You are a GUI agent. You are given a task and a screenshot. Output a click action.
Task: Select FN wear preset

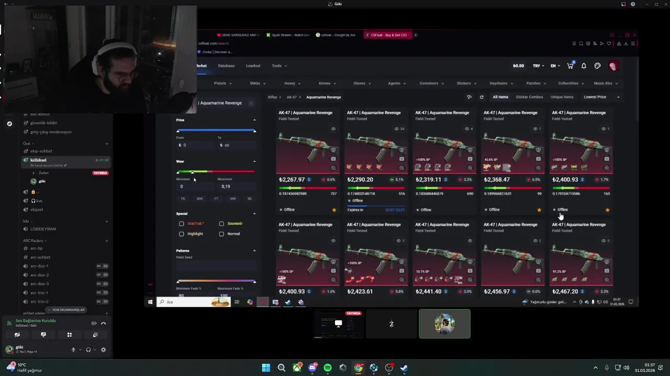tap(183, 198)
